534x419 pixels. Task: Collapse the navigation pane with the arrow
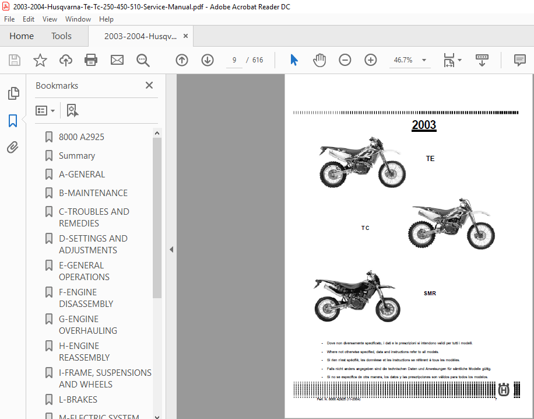(171, 250)
